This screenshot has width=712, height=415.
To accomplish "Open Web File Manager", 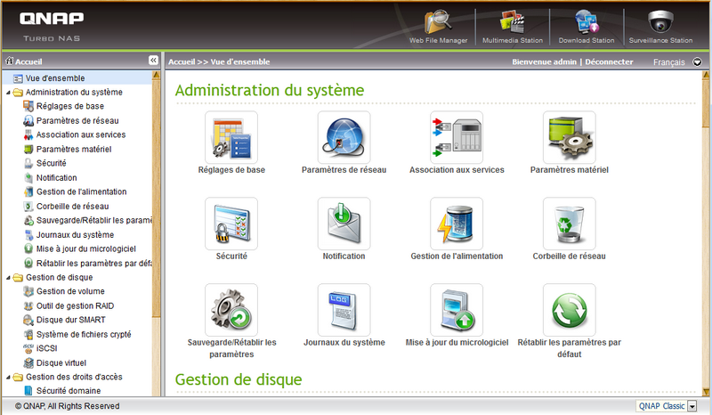I will tap(438, 28).
